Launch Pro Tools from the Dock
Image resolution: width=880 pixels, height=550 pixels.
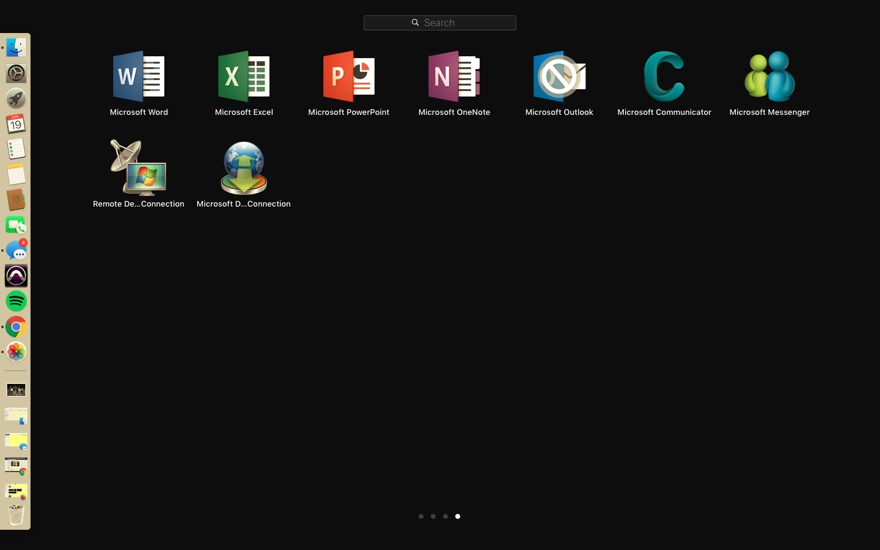[16, 276]
